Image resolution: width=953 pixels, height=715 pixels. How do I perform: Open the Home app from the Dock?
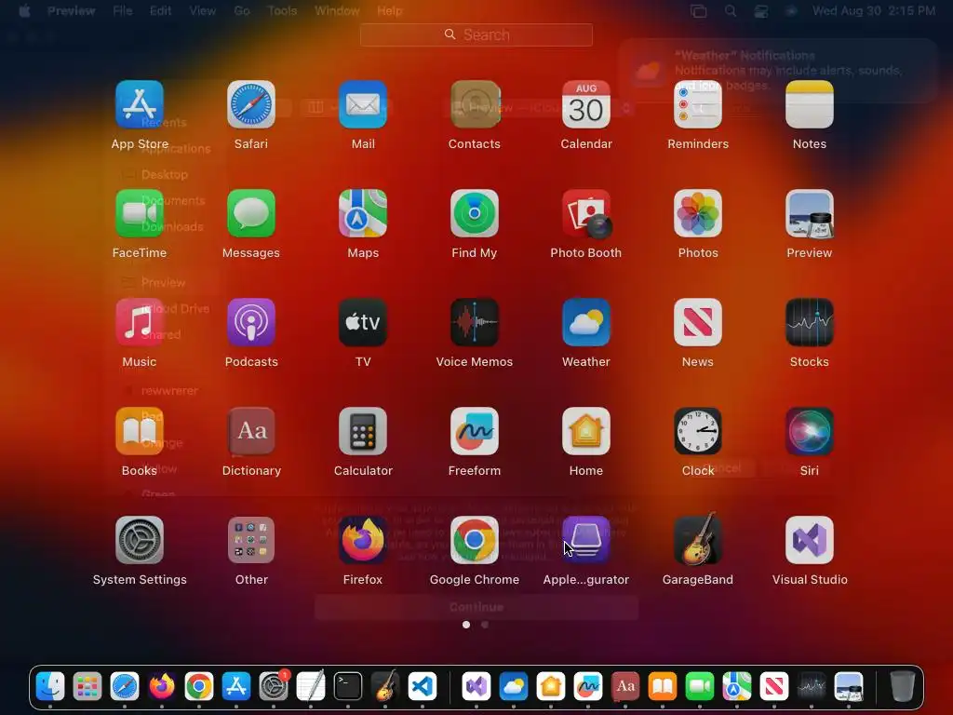coord(551,686)
